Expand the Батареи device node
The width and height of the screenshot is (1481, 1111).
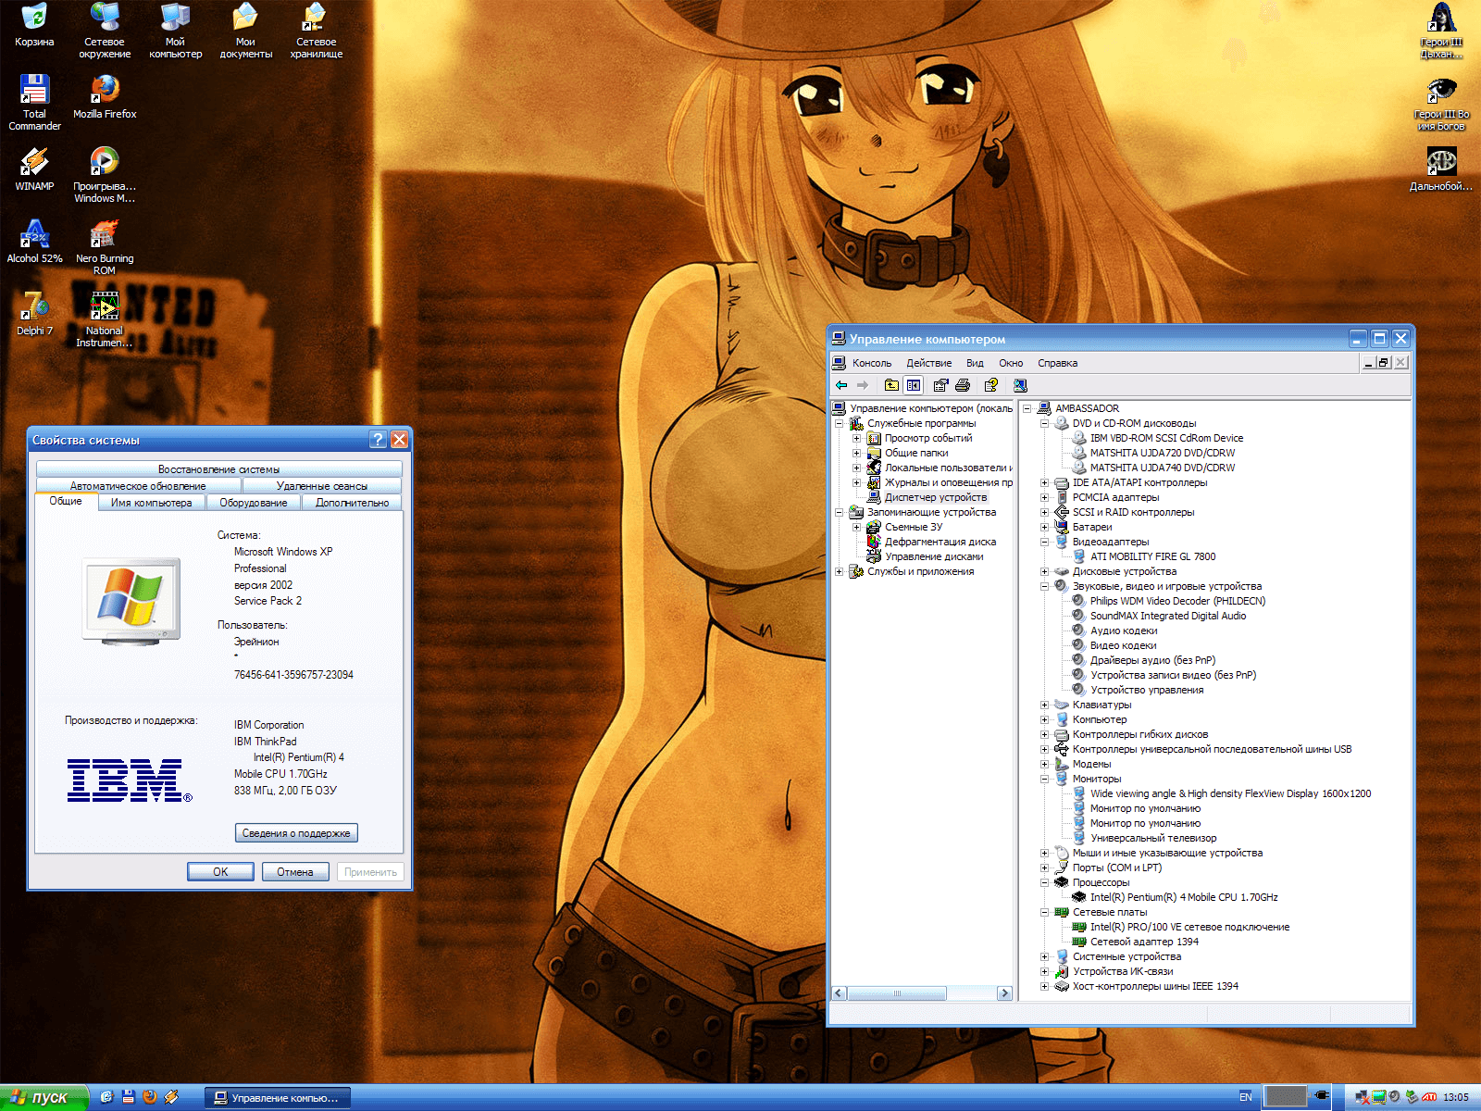pos(1044,527)
